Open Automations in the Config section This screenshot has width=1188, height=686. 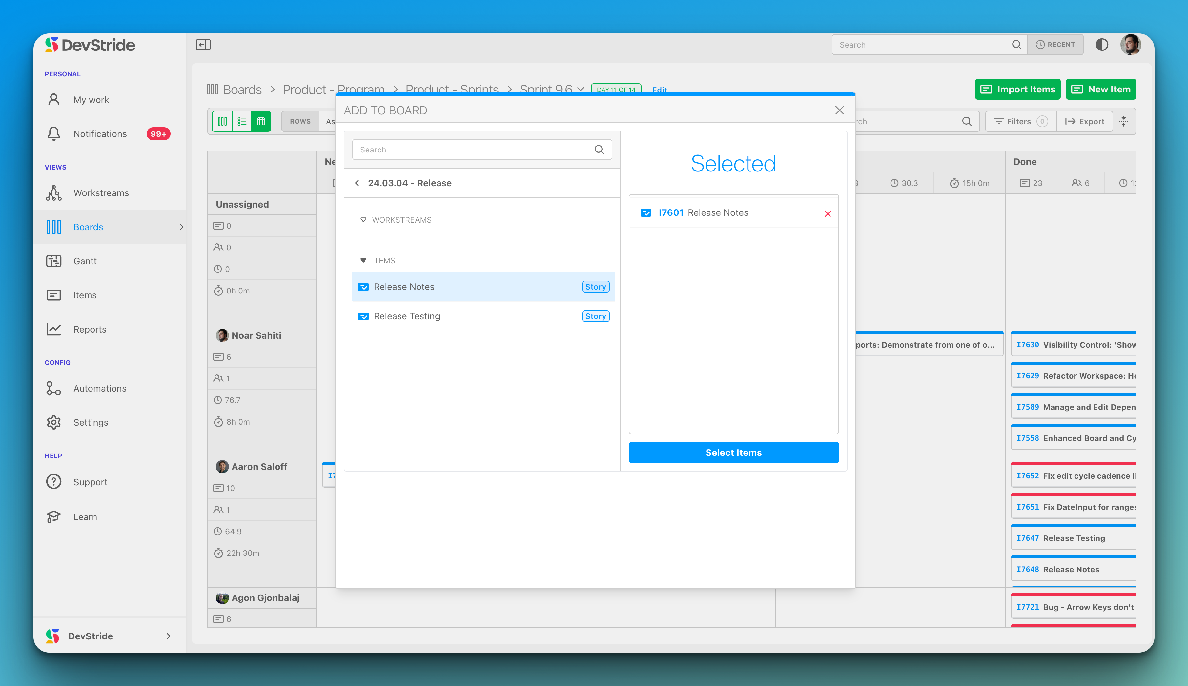pos(99,388)
